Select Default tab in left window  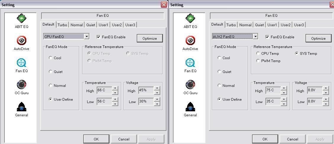(x=48, y=24)
